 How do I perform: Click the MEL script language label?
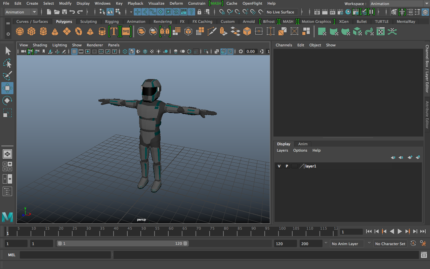12,255
